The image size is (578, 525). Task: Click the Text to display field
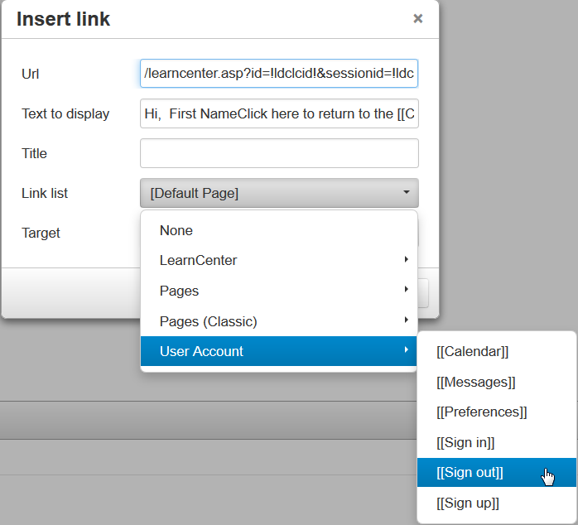279,113
